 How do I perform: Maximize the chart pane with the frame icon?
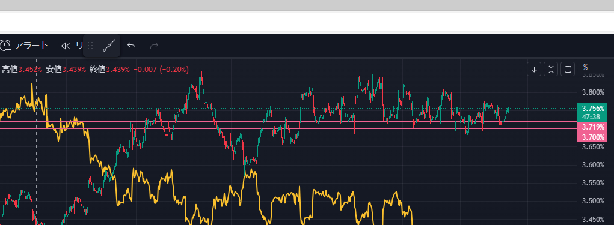pos(568,70)
